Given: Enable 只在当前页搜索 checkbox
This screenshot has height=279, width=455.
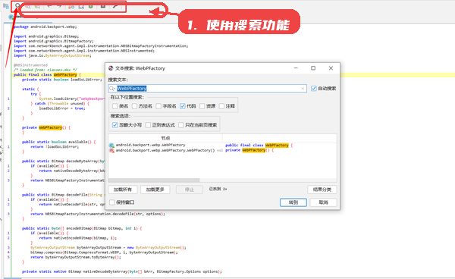Looking at the screenshot, I should pos(181,125).
